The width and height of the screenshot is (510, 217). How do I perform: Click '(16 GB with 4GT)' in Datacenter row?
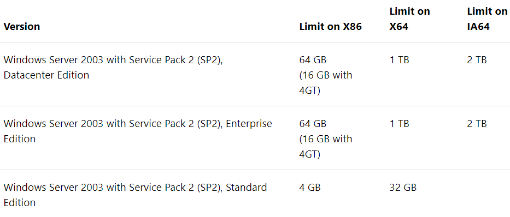(326, 83)
